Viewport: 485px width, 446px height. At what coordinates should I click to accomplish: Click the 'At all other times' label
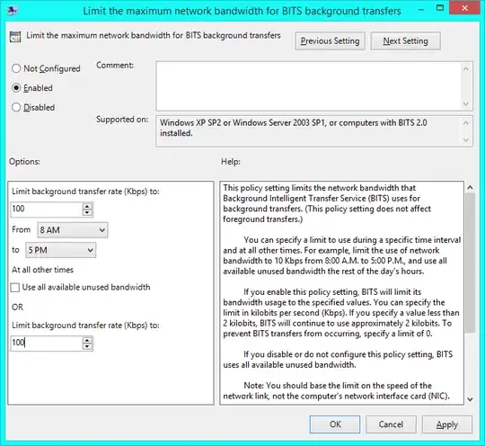point(43,270)
